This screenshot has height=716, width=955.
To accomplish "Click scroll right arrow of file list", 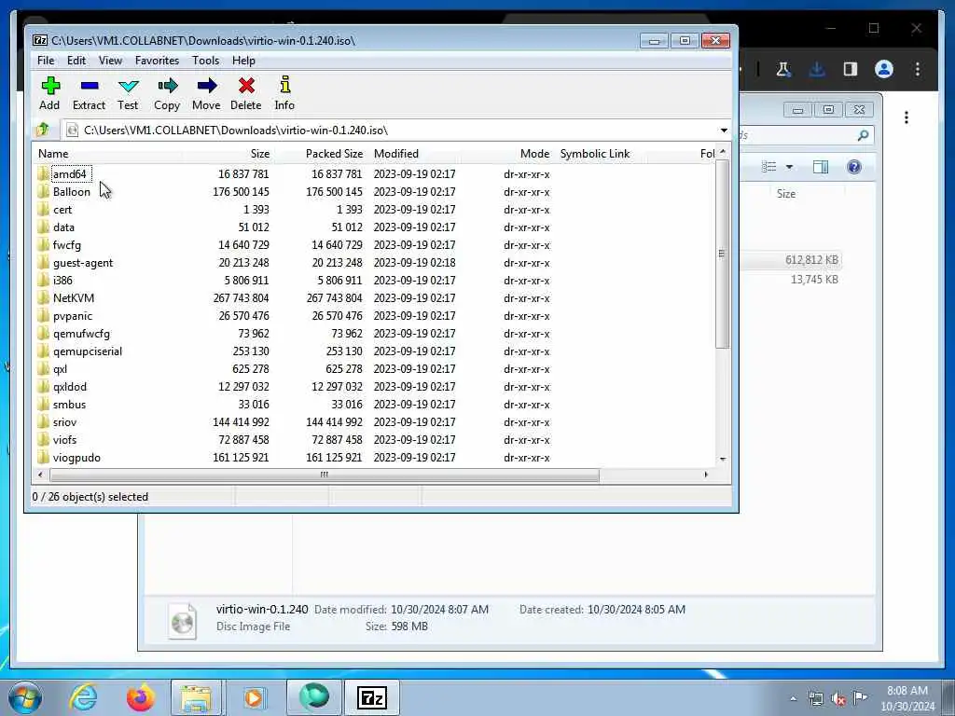I will coord(706,475).
